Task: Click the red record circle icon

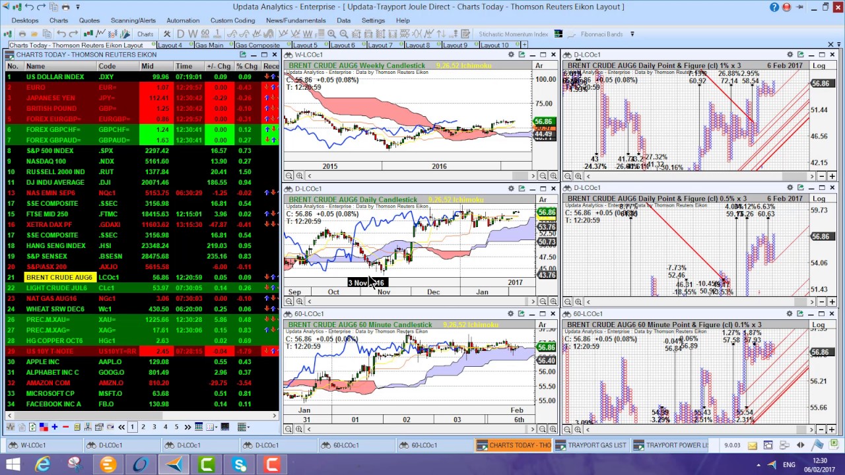Action: [x=786, y=7]
